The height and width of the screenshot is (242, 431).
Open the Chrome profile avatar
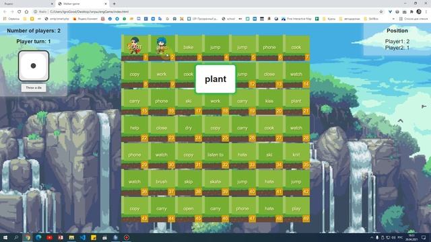click(x=419, y=11)
